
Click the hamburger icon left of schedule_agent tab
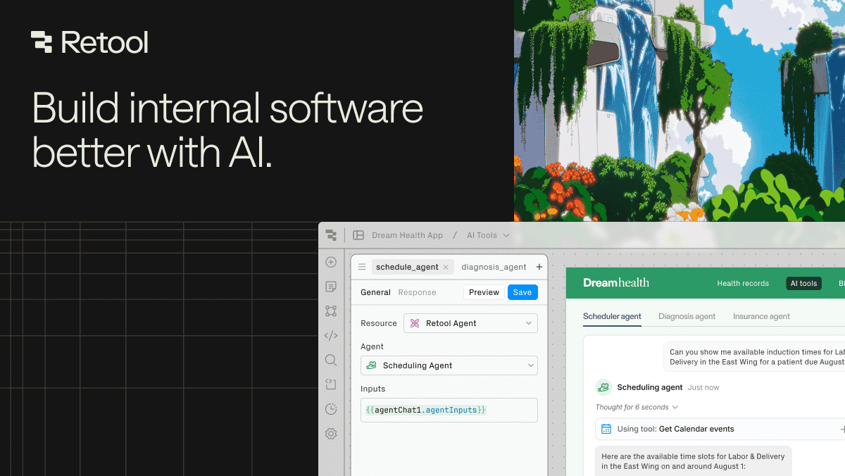361,267
